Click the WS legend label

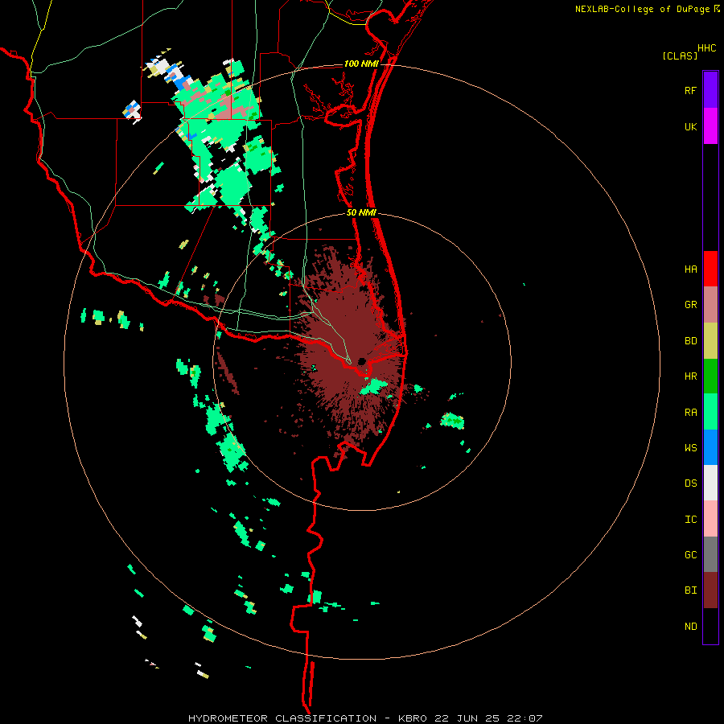[690, 448]
